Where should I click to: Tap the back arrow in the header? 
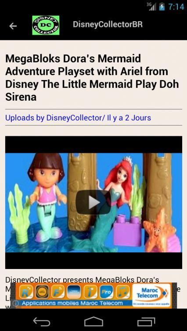13,26
